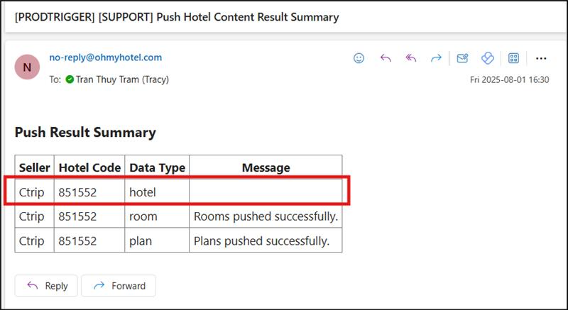Click the reply all double-arrow icon
The height and width of the screenshot is (310, 568).
click(410, 59)
